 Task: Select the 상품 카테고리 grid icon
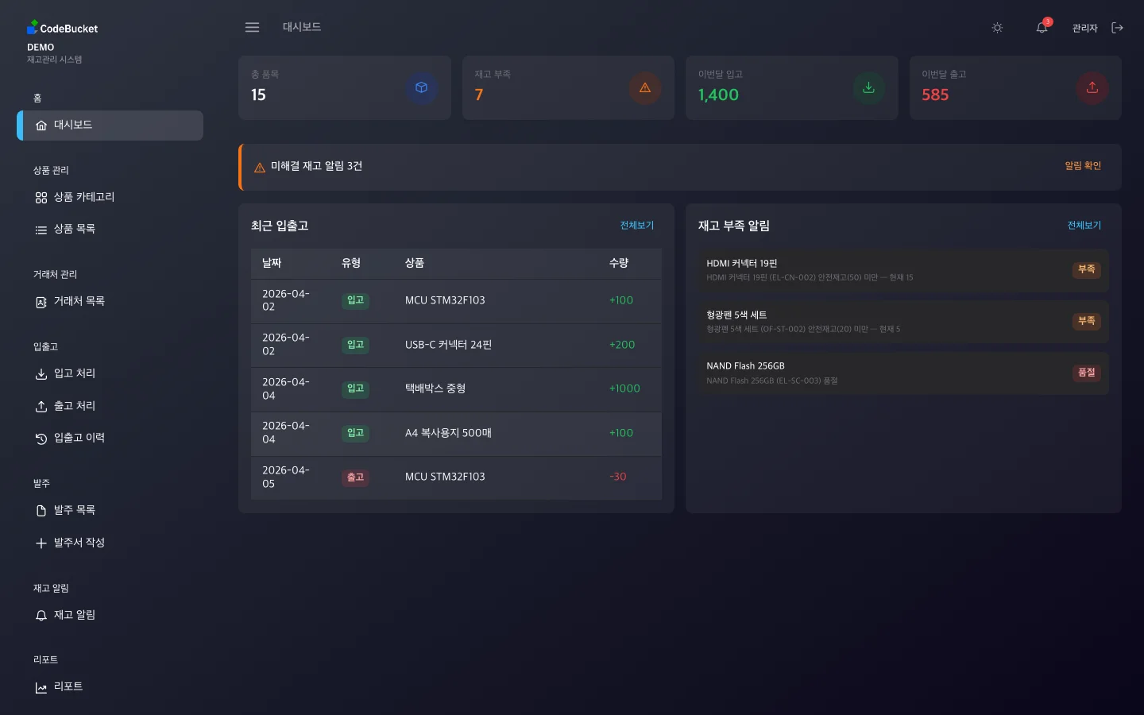click(41, 197)
